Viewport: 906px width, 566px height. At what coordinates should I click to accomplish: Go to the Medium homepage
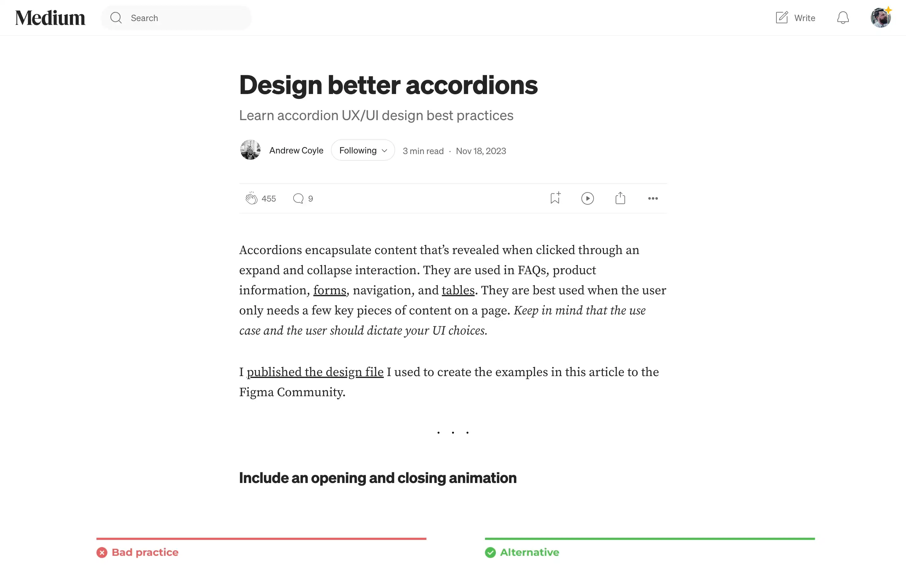(x=50, y=17)
